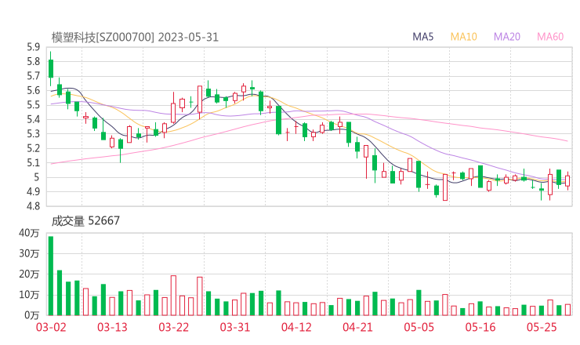Click the MA5 legend label
The height and width of the screenshot is (345, 580).
click(x=422, y=37)
